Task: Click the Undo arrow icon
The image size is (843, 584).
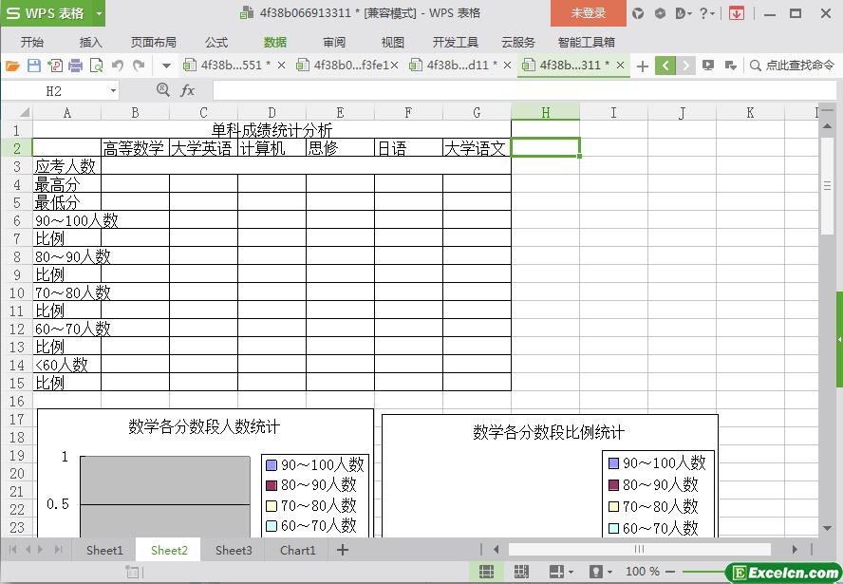Action: click(118, 66)
